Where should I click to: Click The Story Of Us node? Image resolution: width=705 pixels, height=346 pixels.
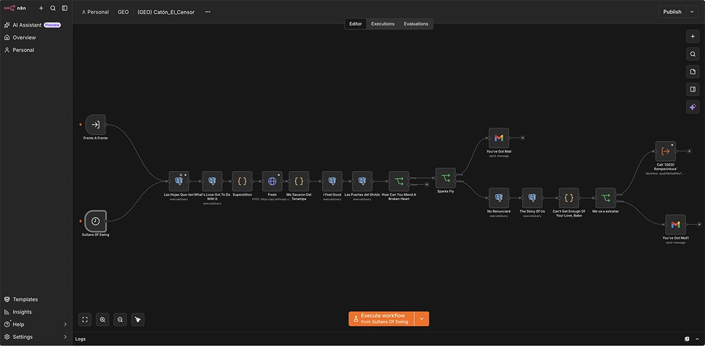pyautogui.click(x=532, y=198)
